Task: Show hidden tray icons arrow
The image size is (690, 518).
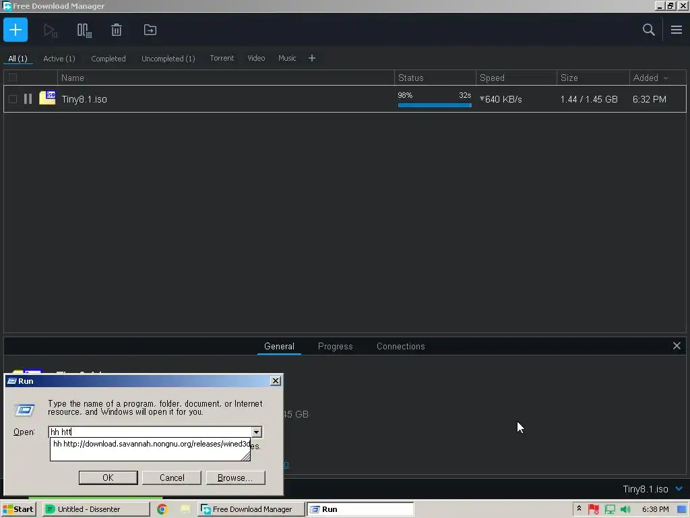Action: pyautogui.click(x=579, y=509)
